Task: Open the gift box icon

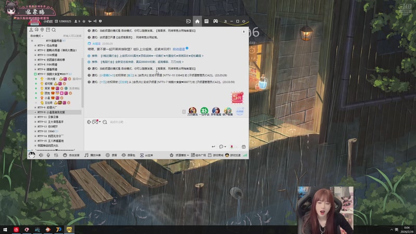Action: pyautogui.click(x=243, y=147)
